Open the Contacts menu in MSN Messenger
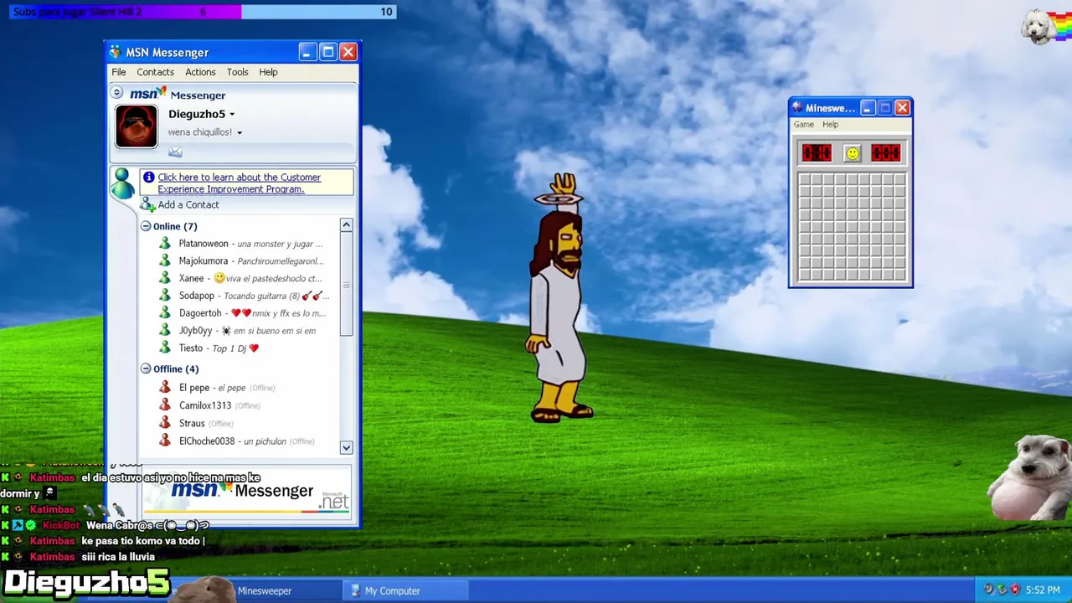Viewport: 1072px width, 603px height. [x=156, y=72]
